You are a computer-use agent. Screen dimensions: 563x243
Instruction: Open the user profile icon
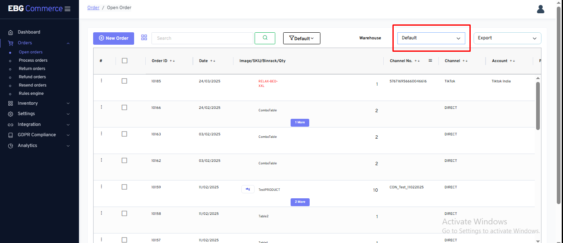click(540, 9)
